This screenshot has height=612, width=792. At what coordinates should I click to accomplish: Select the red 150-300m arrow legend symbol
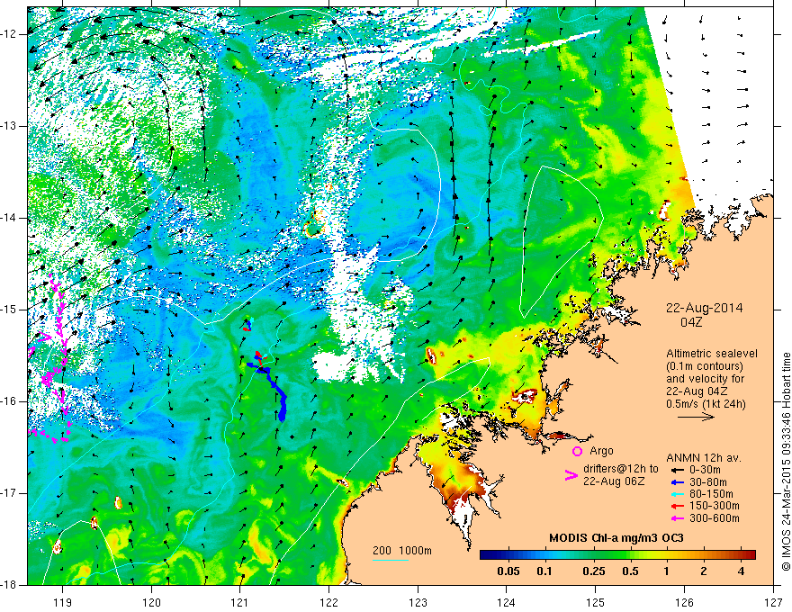click(677, 506)
